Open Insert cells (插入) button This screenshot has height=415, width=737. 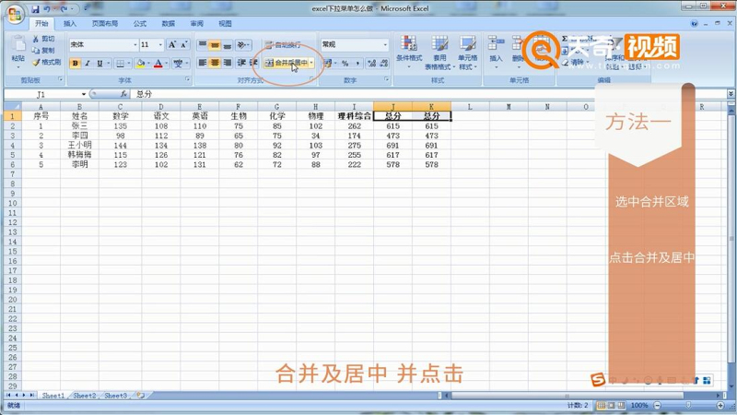[496, 53]
